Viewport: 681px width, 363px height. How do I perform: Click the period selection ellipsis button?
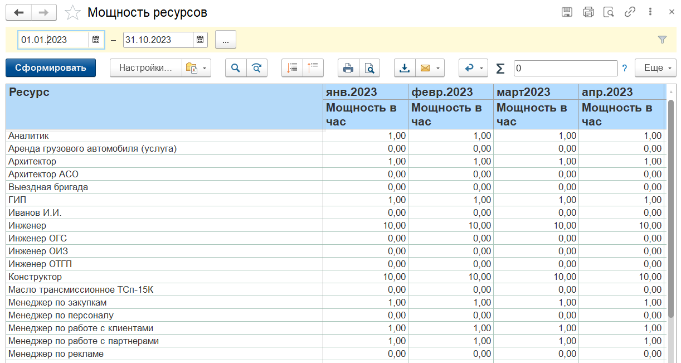[226, 40]
